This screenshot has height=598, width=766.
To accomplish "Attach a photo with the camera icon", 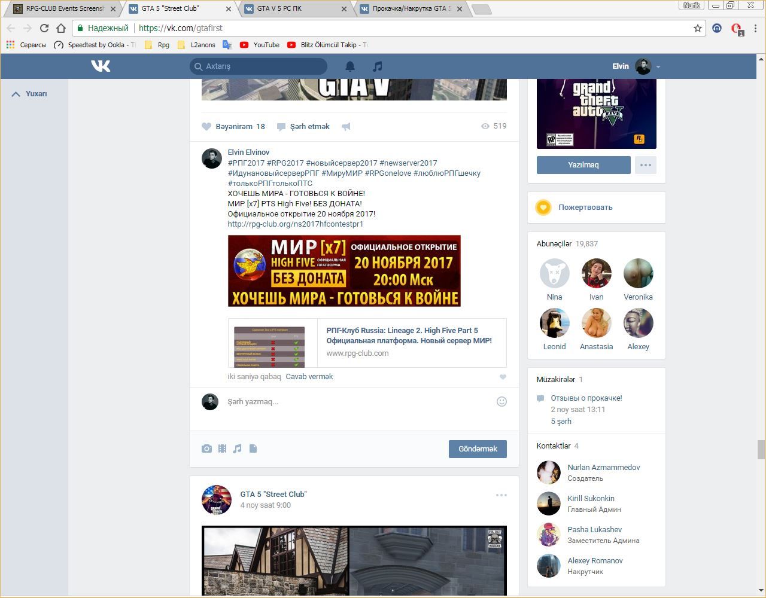I will point(206,448).
